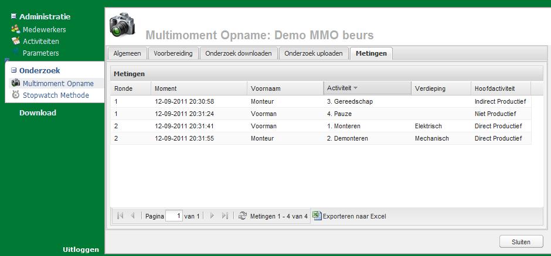Switch to the Algemeen tab

(x=127, y=53)
